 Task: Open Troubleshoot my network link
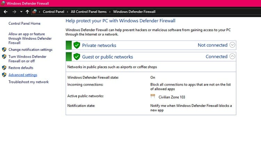coord(29,82)
